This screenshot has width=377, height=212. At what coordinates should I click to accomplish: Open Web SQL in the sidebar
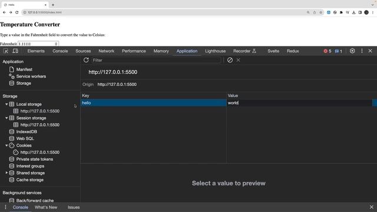[x=25, y=139]
